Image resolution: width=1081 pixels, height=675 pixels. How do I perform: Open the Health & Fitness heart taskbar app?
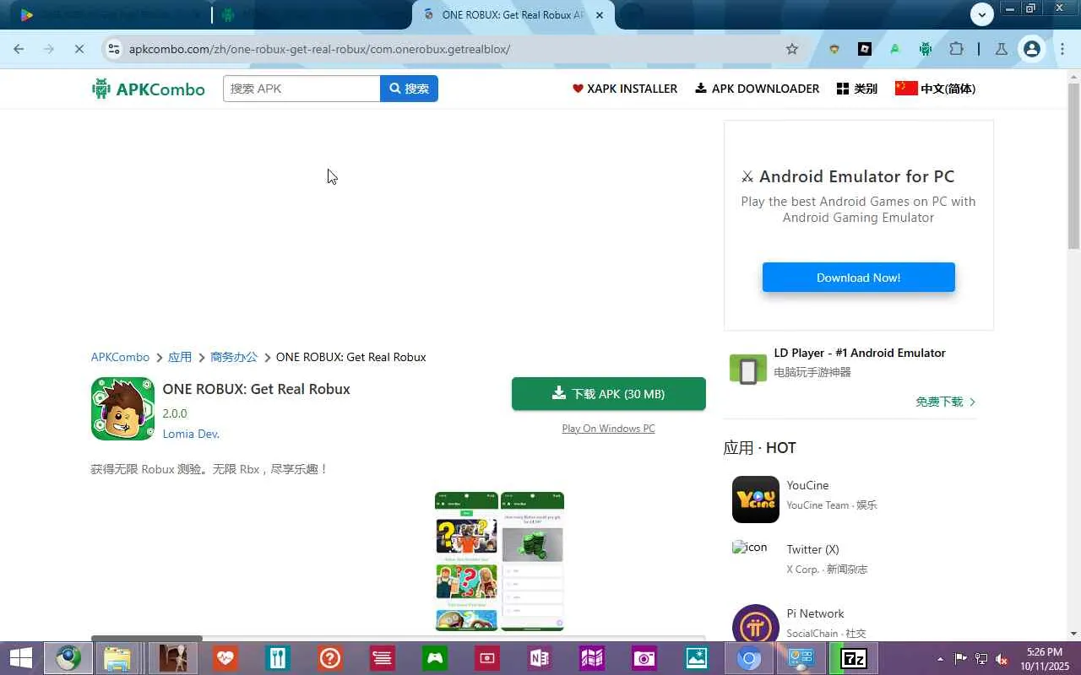click(225, 658)
